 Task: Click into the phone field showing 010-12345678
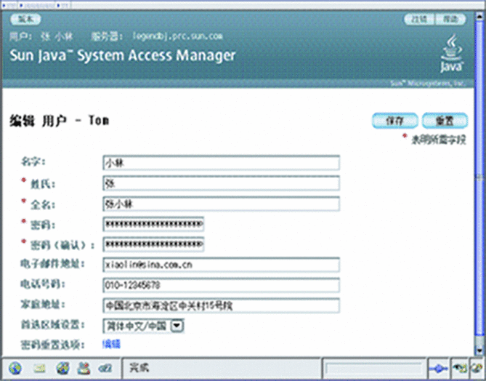221,285
